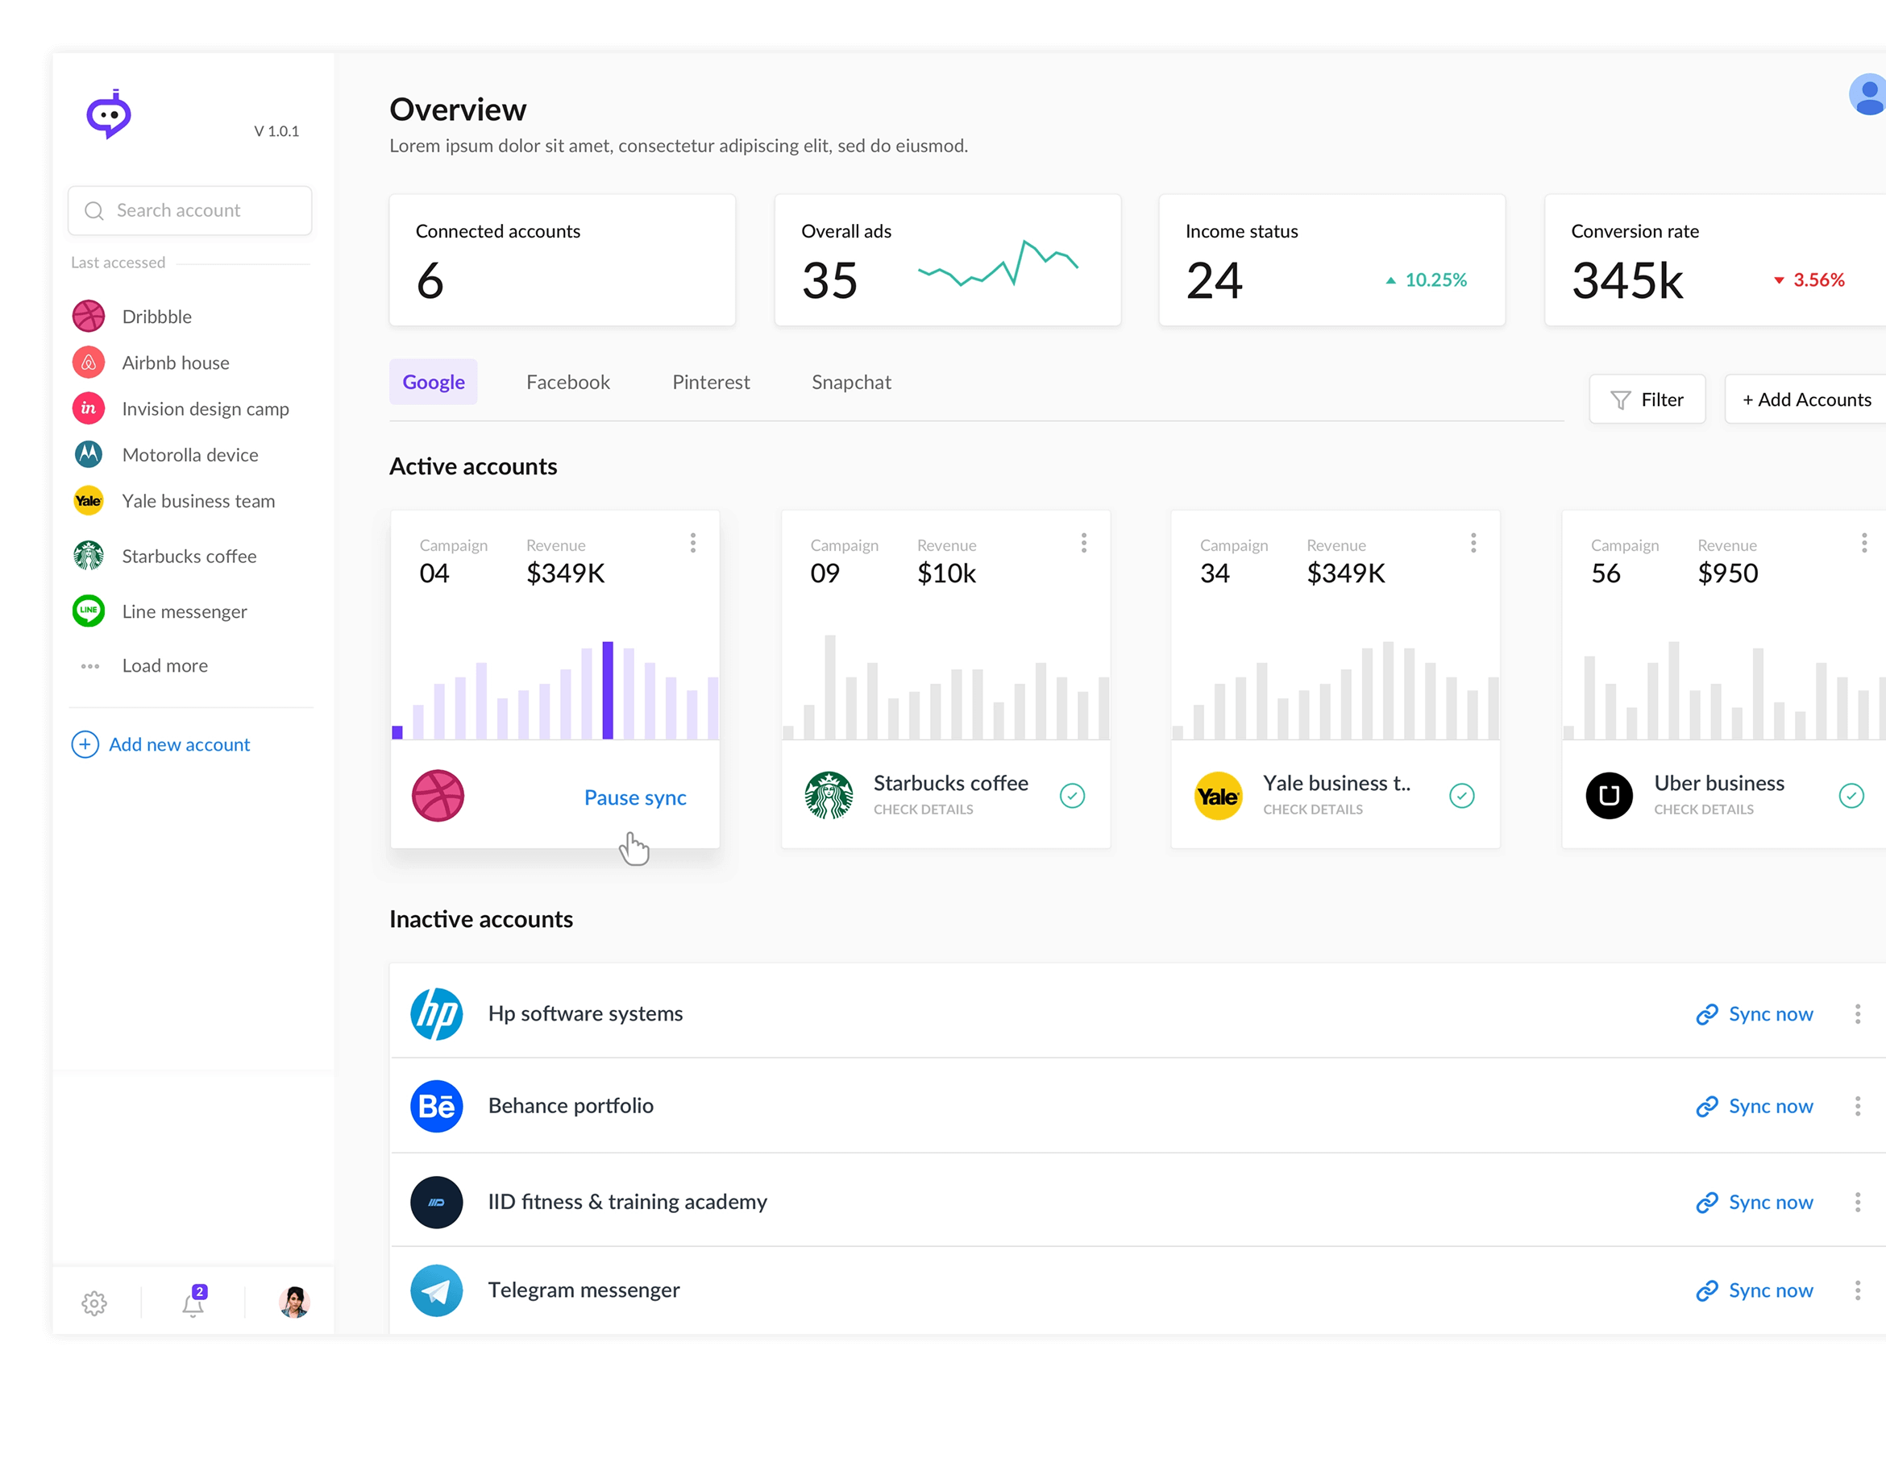Screen dimensions: 1886x1470
Task: Select the Pinterest platform tab
Action: click(710, 383)
